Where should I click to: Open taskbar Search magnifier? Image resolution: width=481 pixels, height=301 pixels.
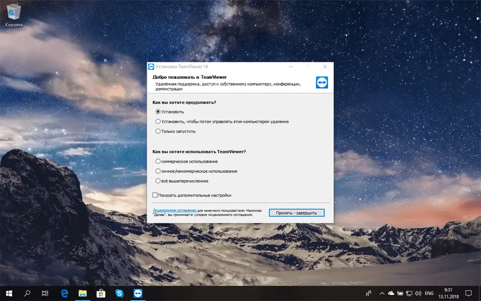(27, 293)
